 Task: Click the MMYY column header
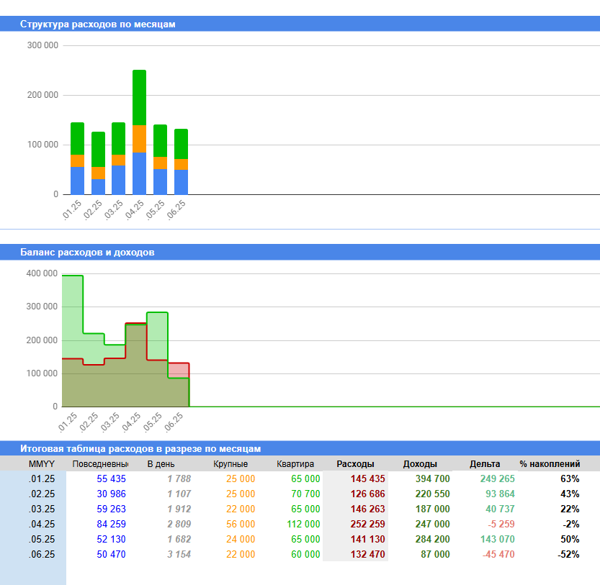coord(42,464)
